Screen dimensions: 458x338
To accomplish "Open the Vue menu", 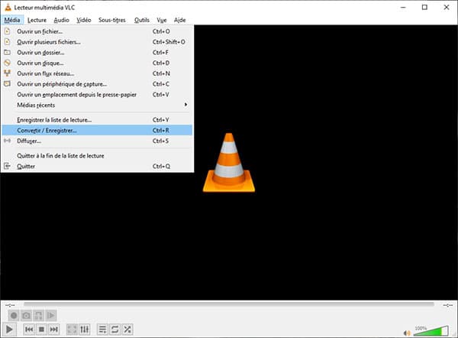I will coord(162,20).
